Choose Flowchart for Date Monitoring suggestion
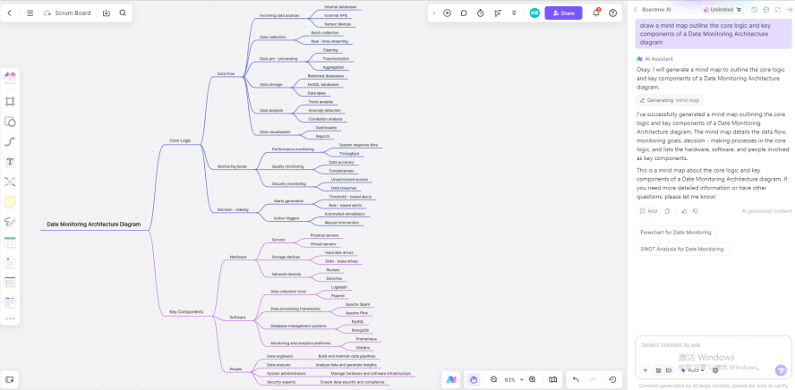795x390 pixels. point(676,233)
